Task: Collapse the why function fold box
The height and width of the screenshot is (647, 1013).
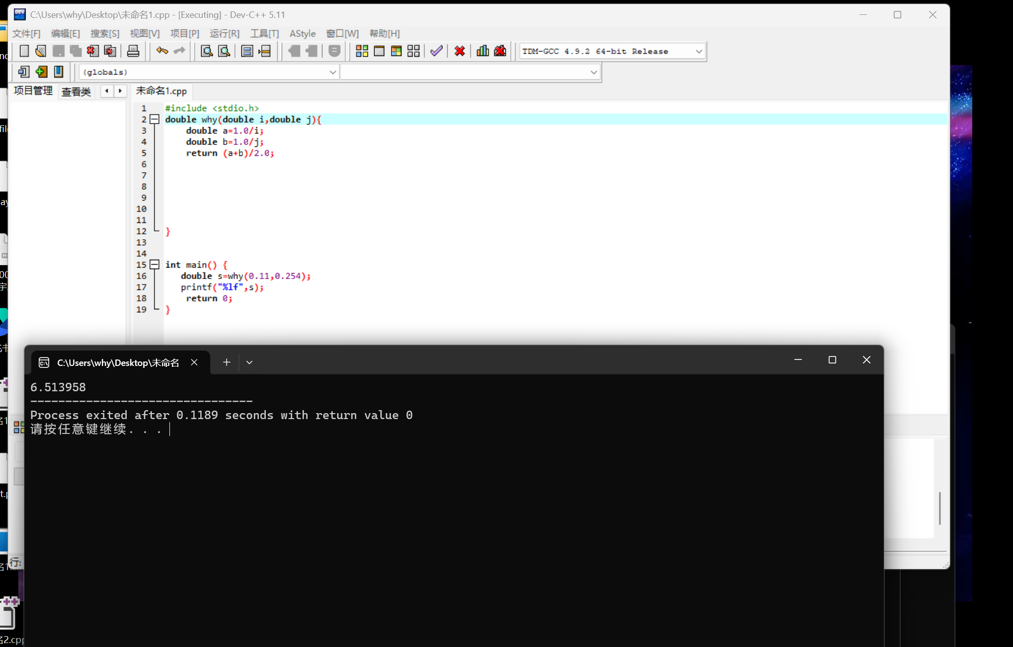Action: click(155, 119)
